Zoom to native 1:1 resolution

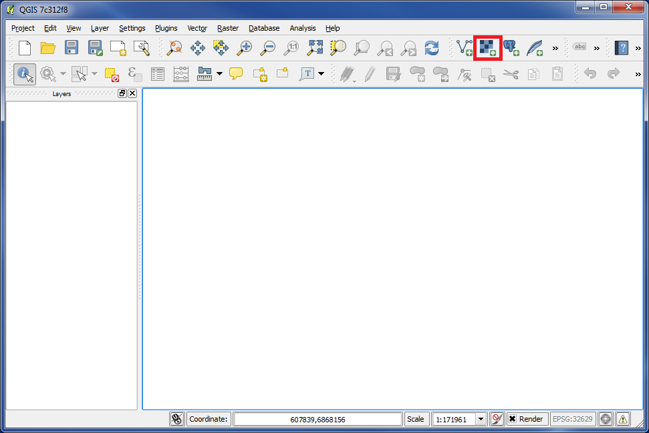tap(291, 48)
